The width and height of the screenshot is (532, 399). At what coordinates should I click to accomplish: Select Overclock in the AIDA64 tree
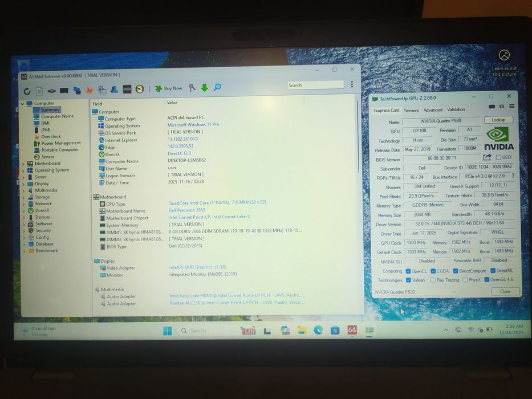tap(51, 137)
